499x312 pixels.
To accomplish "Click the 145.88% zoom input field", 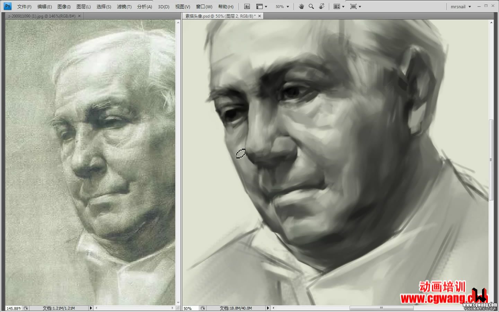I will point(14,308).
